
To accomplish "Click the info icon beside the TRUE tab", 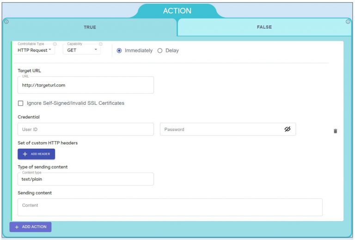I will pyautogui.click(x=6, y=22).
